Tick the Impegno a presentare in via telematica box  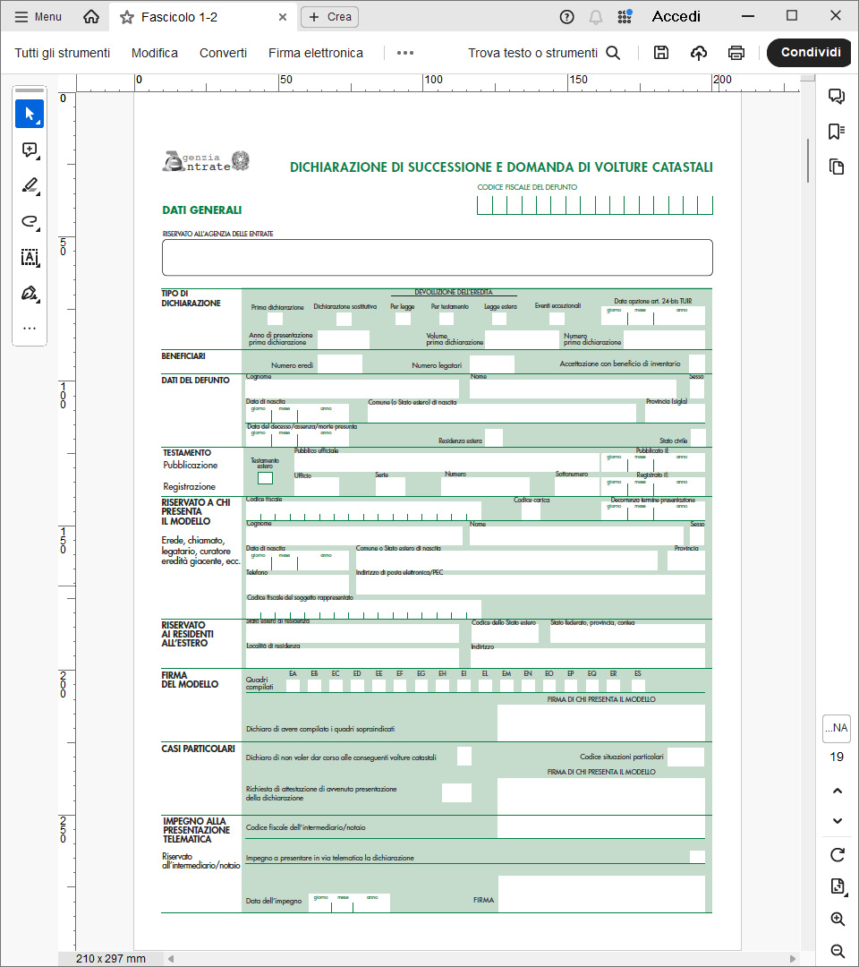pyautogui.click(x=697, y=857)
